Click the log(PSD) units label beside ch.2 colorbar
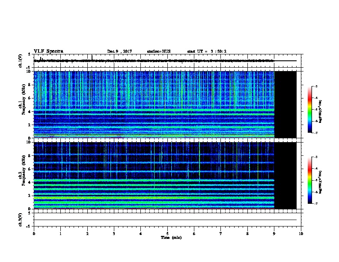The image size is (339, 262). (x=321, y=182)
